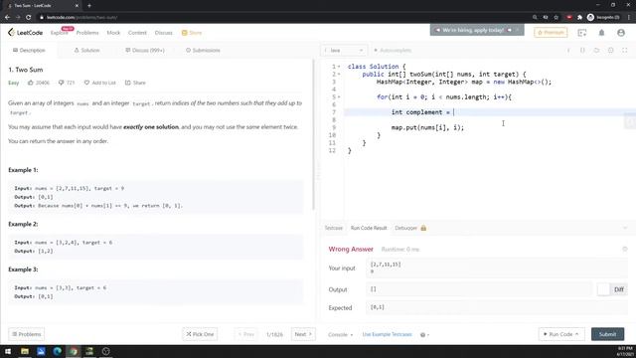Expand the Console panel

pos(340,334)
